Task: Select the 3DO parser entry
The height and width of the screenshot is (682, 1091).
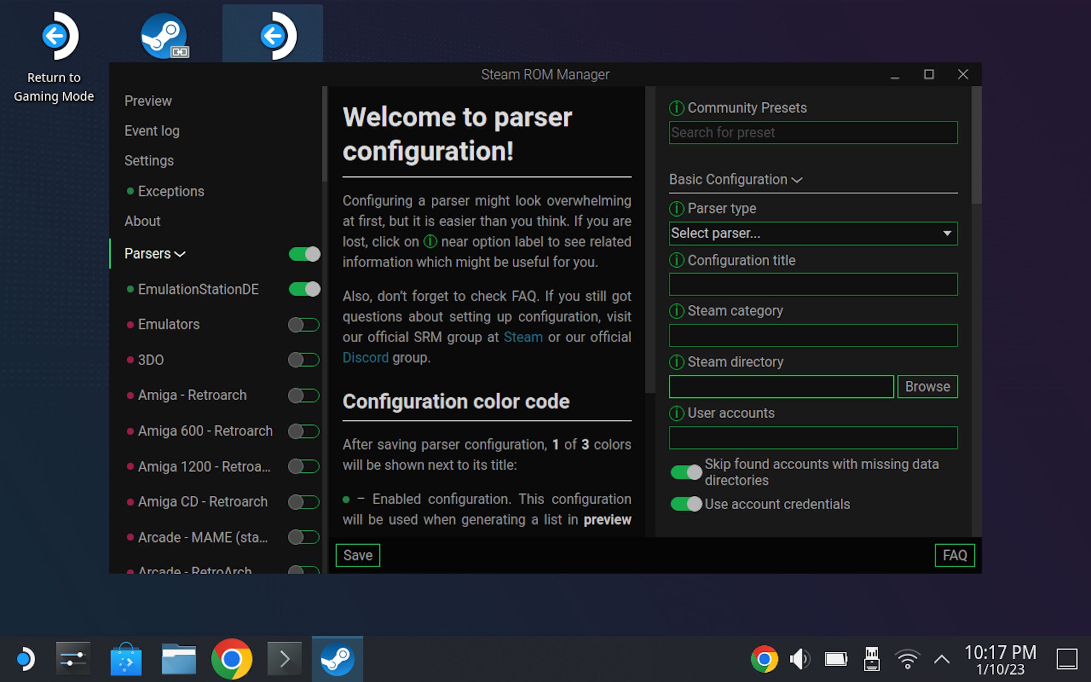Action: (x=150, y=360)
